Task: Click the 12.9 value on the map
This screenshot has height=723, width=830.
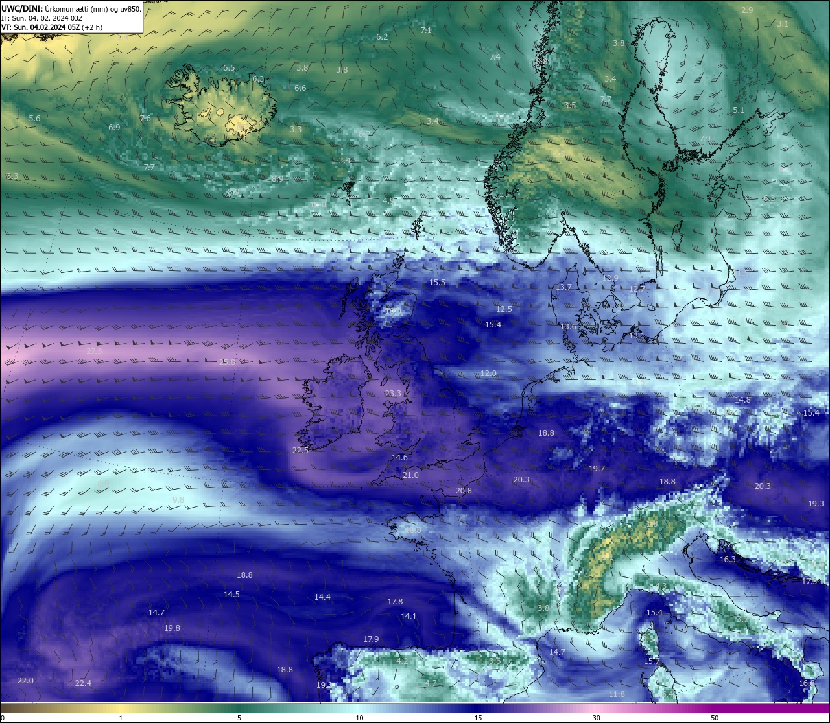Action: tap(611, 278)
